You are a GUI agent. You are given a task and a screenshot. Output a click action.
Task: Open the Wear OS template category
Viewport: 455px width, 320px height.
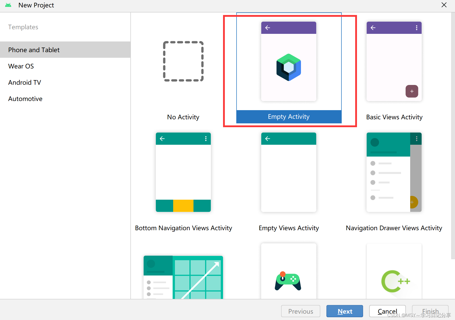pos(65,66)
